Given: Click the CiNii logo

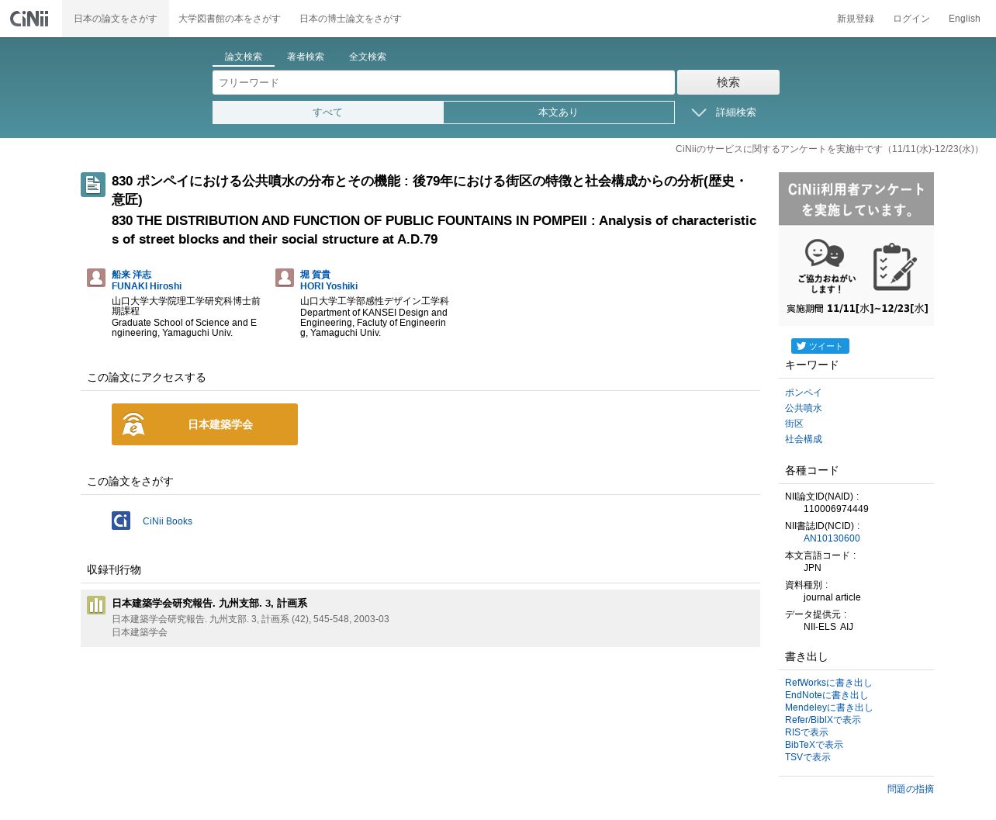Looking at the screenshot, I should pos(29,18).
